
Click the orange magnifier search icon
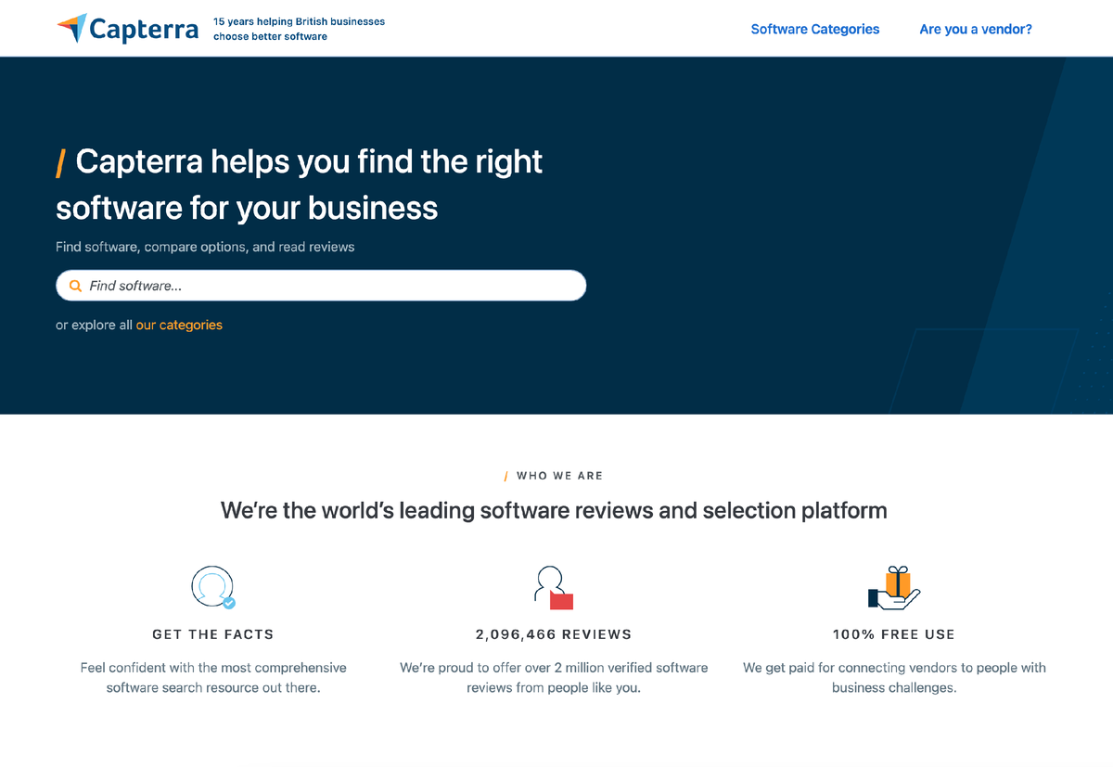pos(75,286)
